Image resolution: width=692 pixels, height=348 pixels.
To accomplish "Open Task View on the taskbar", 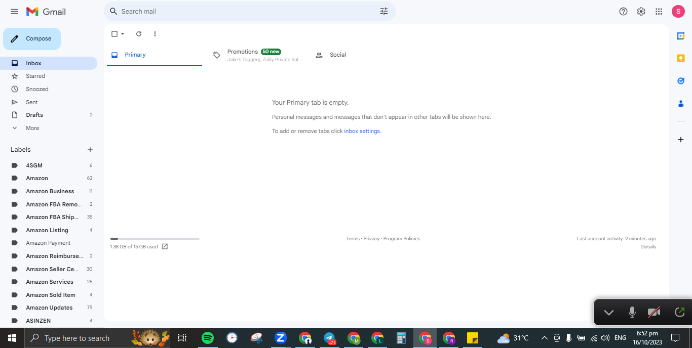I will 183,338.
